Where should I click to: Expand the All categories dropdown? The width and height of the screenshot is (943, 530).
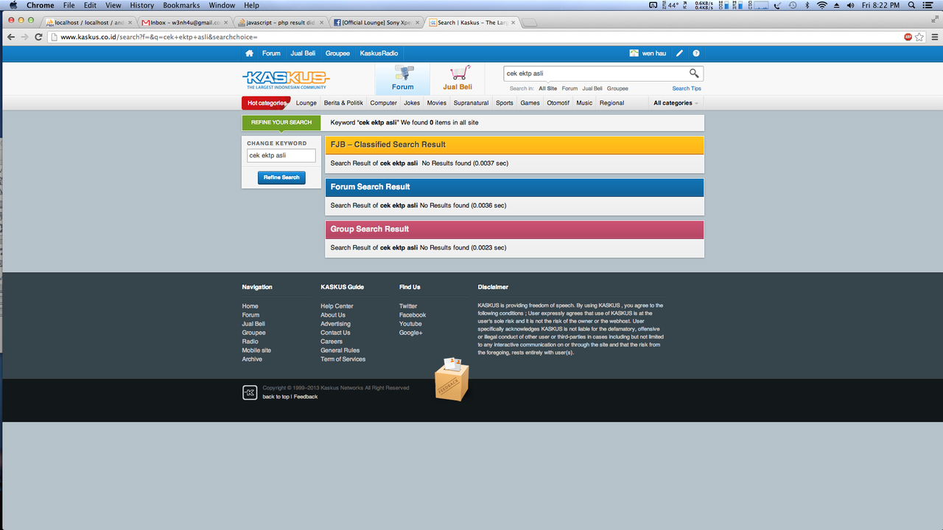676,103
